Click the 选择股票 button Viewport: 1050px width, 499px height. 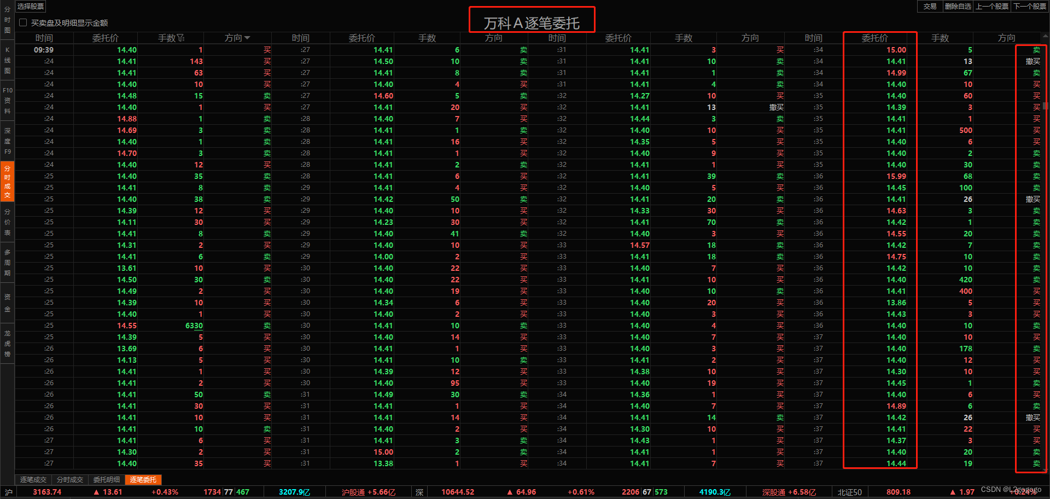point(31,6)
